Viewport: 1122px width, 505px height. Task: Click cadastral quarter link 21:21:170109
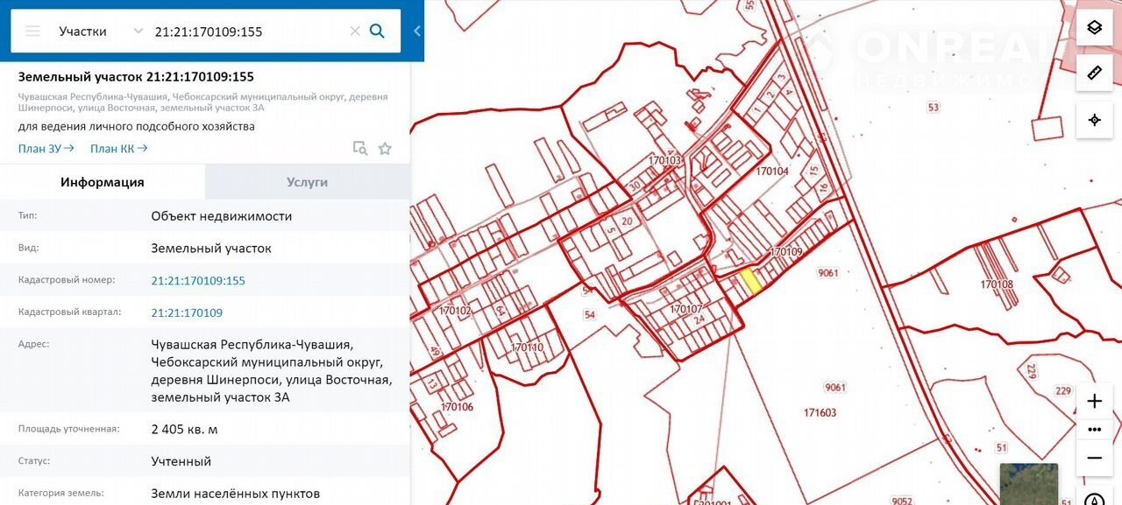pos(187,312)
